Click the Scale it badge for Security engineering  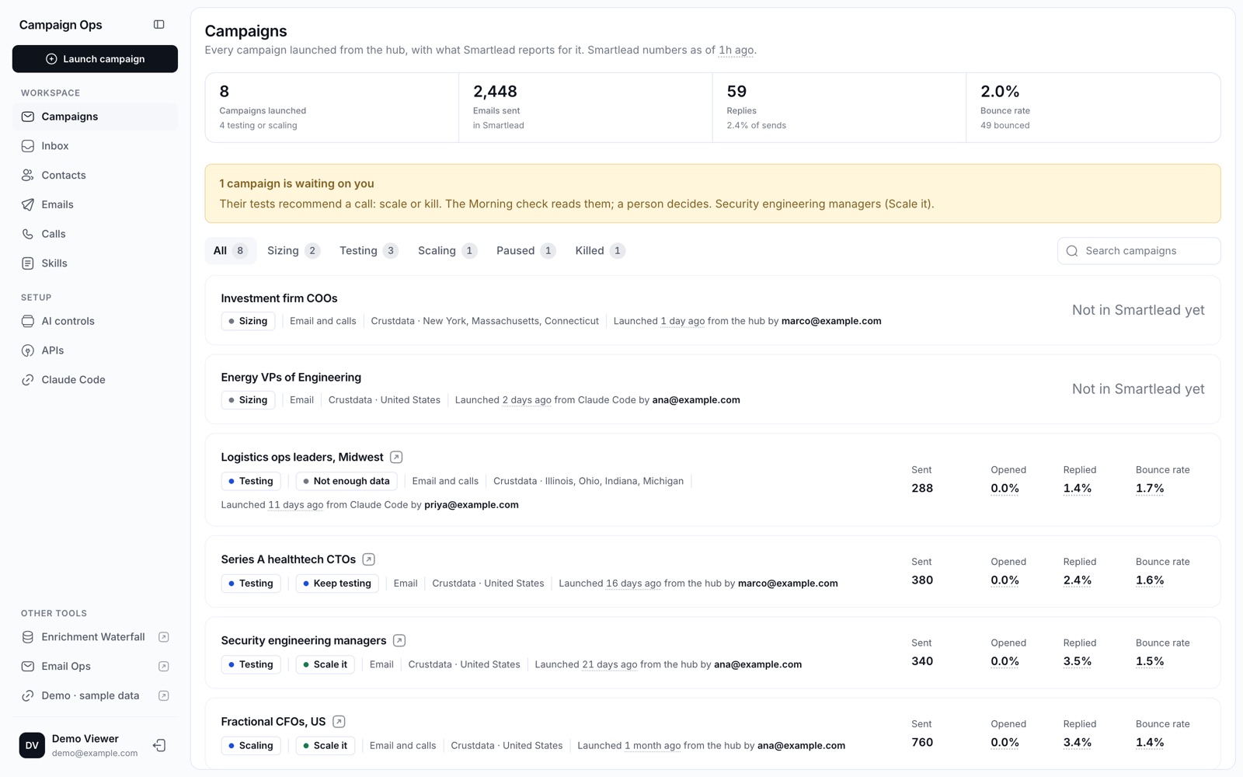pyautogui.click(x=325, y=664)
